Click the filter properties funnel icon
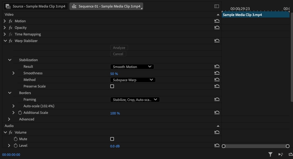Image resolution: width=293 pixels, height=159 pixels. click(270, 154)
